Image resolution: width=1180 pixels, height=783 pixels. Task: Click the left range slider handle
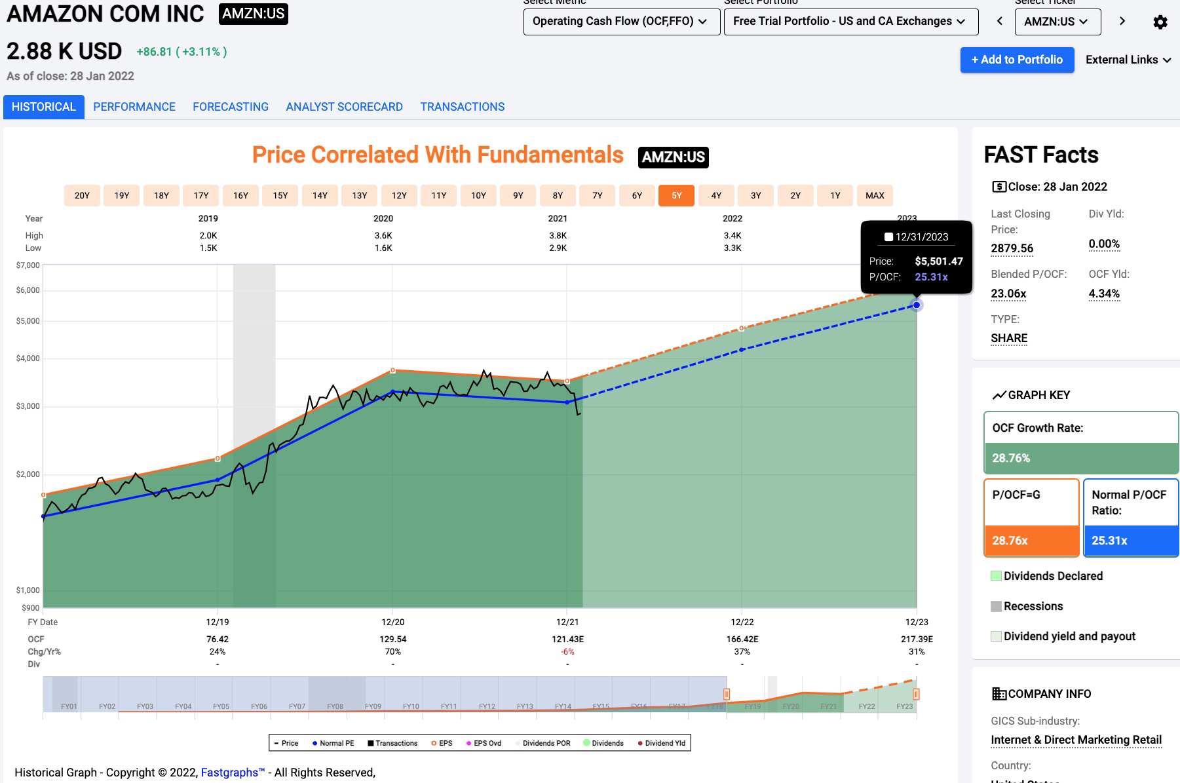click(727, 694)
